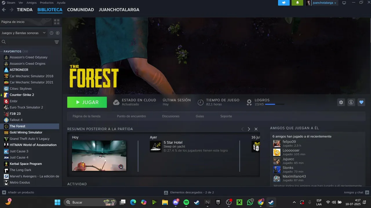Open Friends and Chat icon

click(x=367, y=192)
